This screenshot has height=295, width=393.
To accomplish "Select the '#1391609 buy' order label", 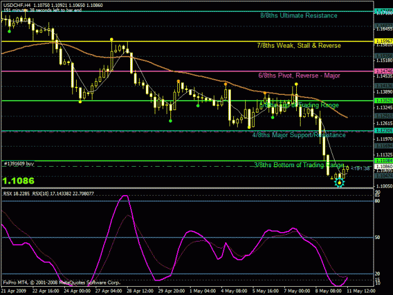I will [x=19, y=164].
